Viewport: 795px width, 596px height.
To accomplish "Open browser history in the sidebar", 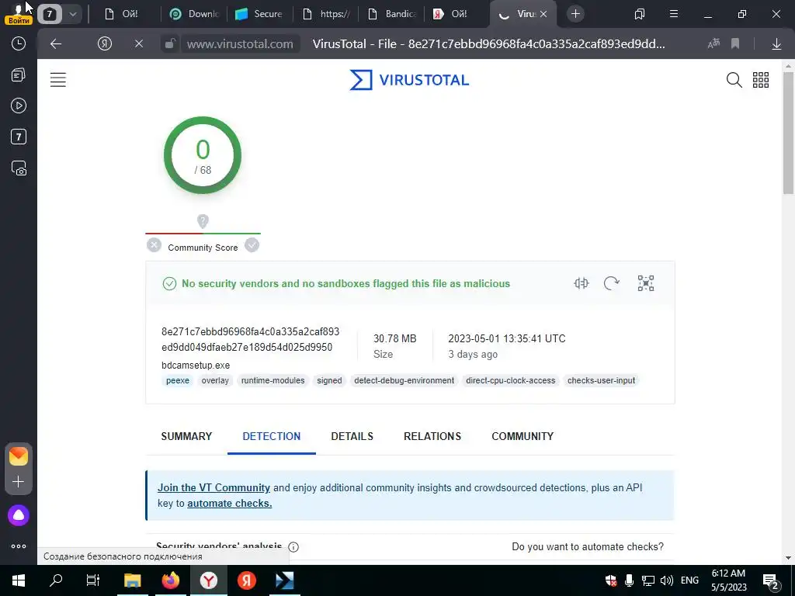I will [x=19, y=43].
